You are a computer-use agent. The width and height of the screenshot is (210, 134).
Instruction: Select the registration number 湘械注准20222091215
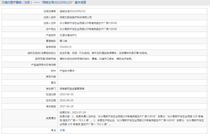72,11
